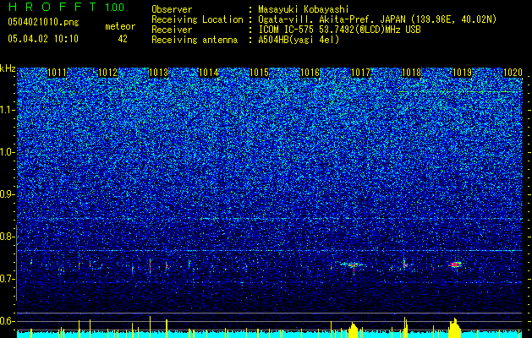Click the 0.7 frequency axis label
Image resolution: width=532 pixels, height=338 pixels.
click(8, 279)
